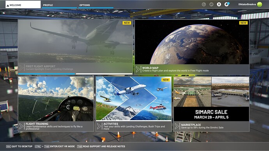The height and width of the screenshot is (151, 269).
Task: Click the DiktatorBreskva username
Action: click(247, 4)
